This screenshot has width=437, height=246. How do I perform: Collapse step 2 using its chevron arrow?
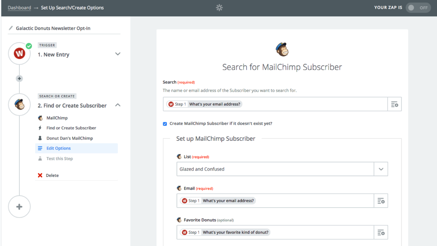point(118,105)
